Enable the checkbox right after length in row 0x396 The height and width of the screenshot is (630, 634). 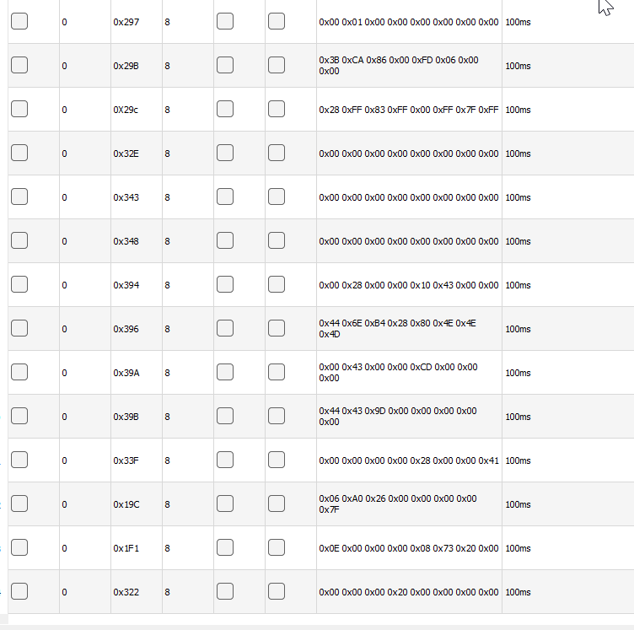pos(225,329)
